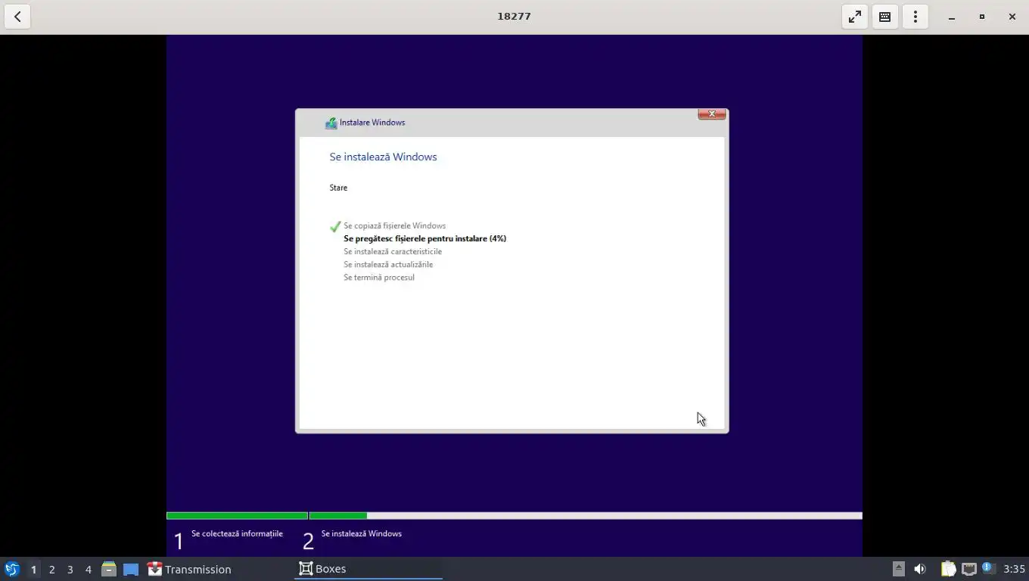
Task: Open the network tray icon
Action: 968,569
